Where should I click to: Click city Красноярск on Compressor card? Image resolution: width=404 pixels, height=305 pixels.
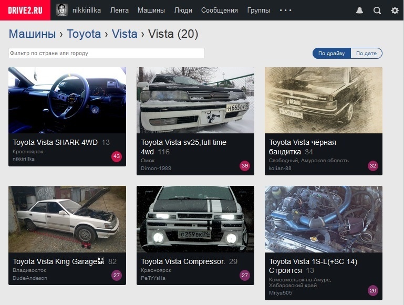156,270
